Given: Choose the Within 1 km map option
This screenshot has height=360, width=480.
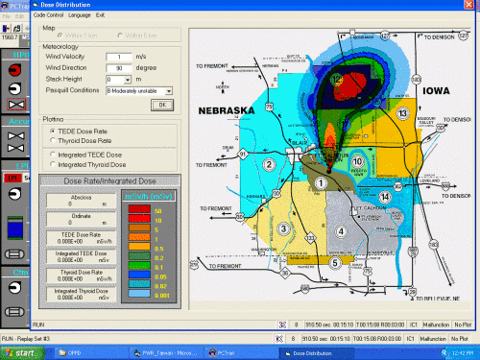Looking at the screenshot, I should 60,36.
